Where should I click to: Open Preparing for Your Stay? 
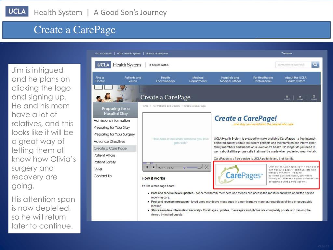[x=112, y=127]
